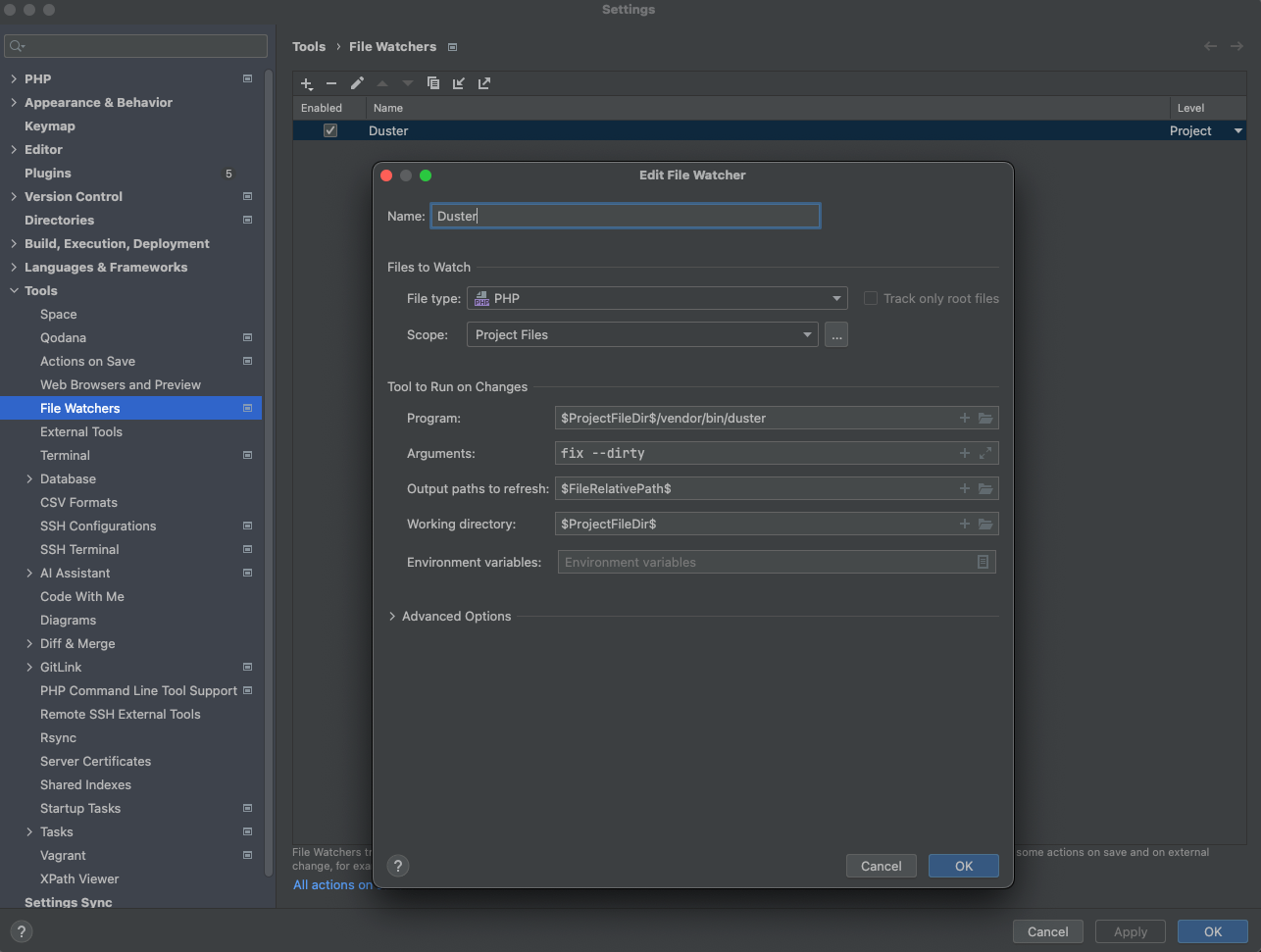Expand the Arguments field editor icon
The height and width of the screenshot is (952, 1261).
[x=985, y=453]
